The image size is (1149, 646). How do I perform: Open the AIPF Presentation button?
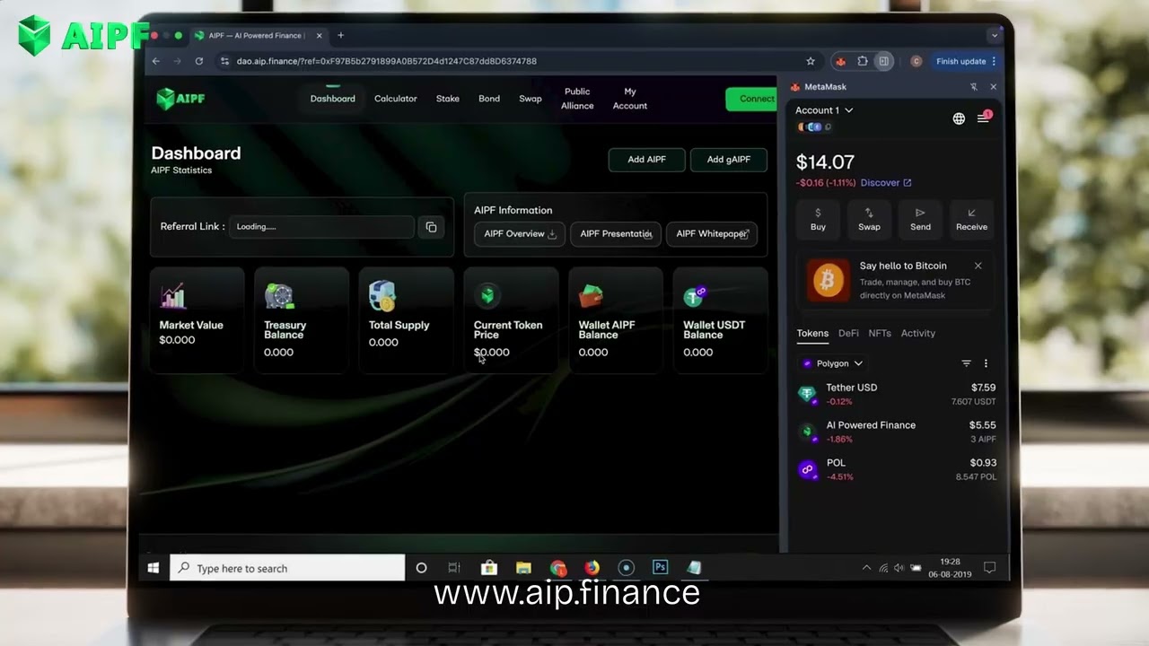[616, 234]
